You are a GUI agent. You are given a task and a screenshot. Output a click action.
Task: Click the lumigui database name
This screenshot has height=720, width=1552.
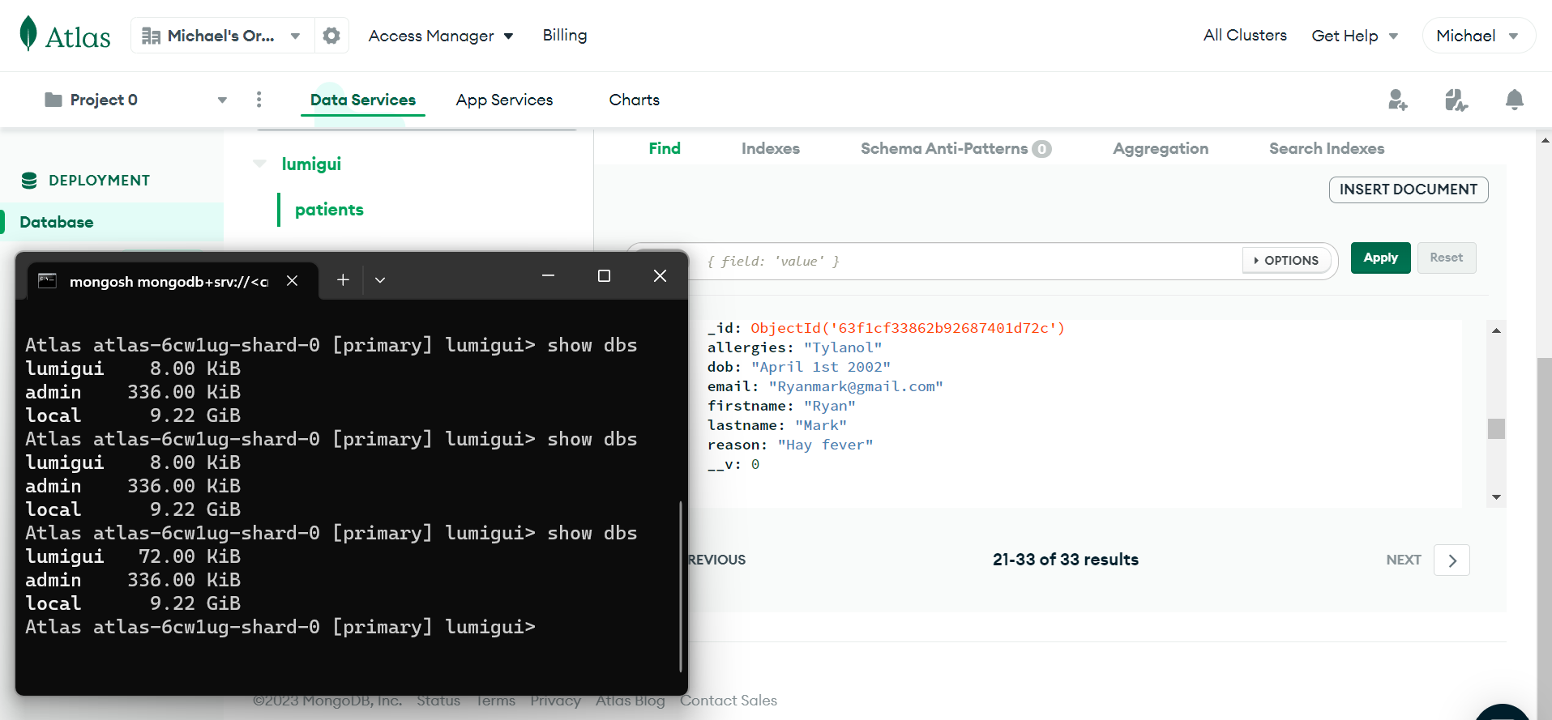tap(311, 164)
